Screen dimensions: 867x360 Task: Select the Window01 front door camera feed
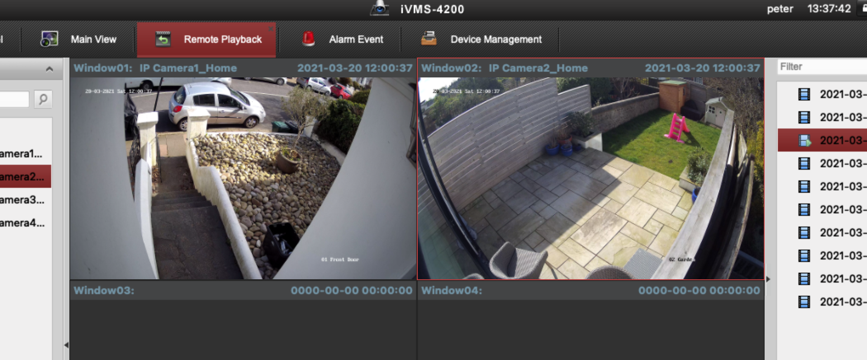click(x=243, y=178)
